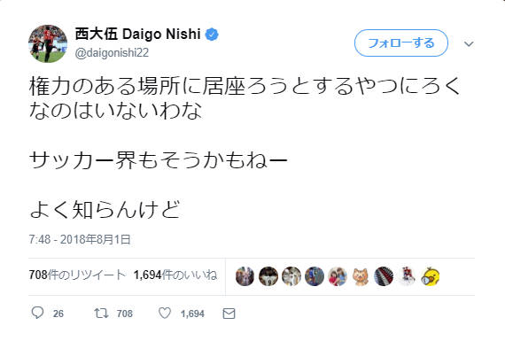Click the フォローする follow button
This screenshot has width=505, height=341.
[401, 43]
